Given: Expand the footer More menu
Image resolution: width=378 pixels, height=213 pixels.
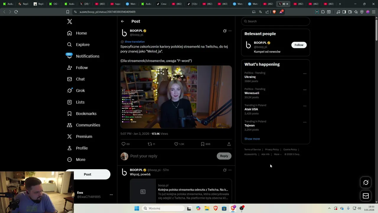Looking at the screenshot, I should pyautogui.click(x=278, y=154).
